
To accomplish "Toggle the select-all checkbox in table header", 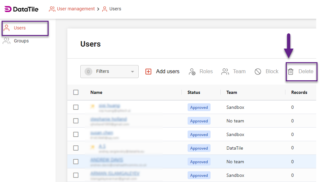I will coord(76,92).
